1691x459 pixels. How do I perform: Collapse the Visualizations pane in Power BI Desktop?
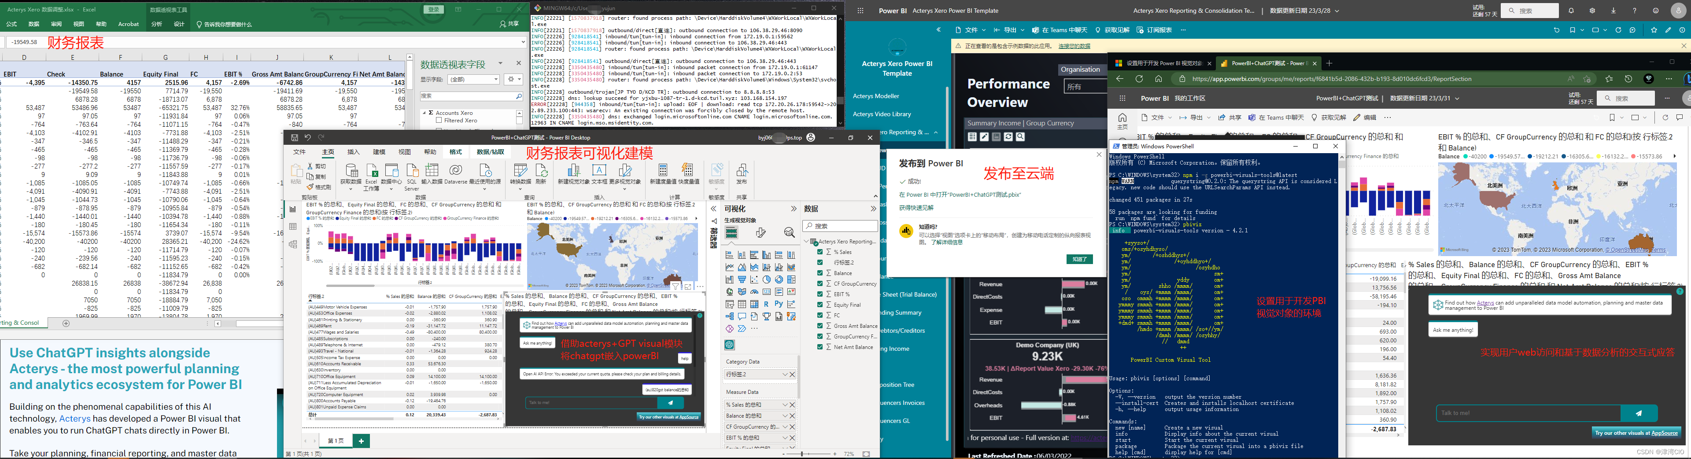point(794,209)
